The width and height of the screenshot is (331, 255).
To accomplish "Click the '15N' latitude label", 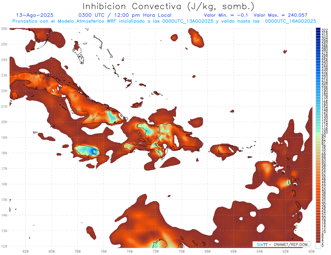I will (x=4, y=200).
